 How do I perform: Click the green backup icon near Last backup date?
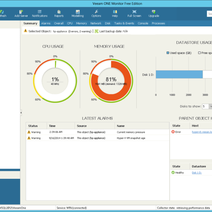click(x=96, y=31)
